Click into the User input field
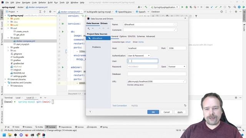 tap(143, 61)
